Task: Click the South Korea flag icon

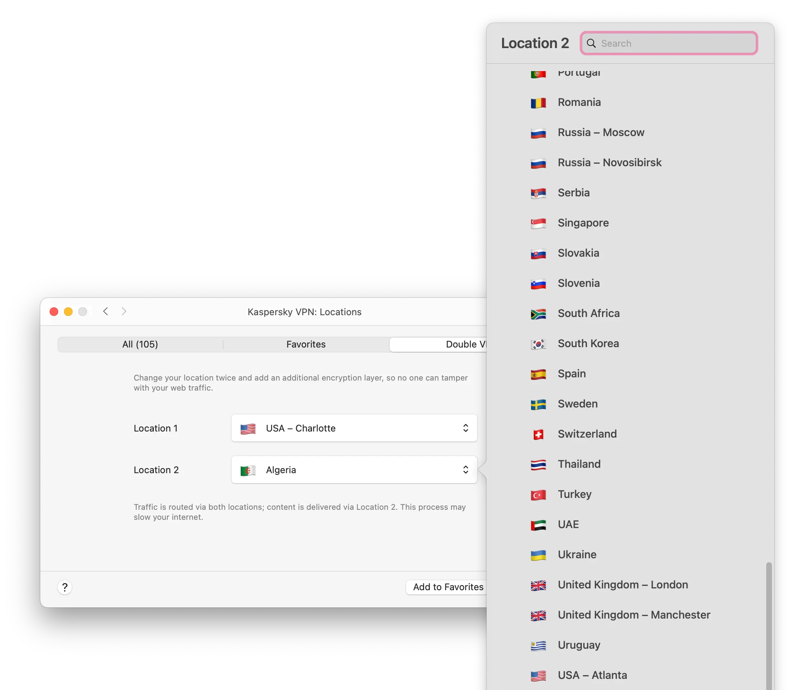Action: 538,344
